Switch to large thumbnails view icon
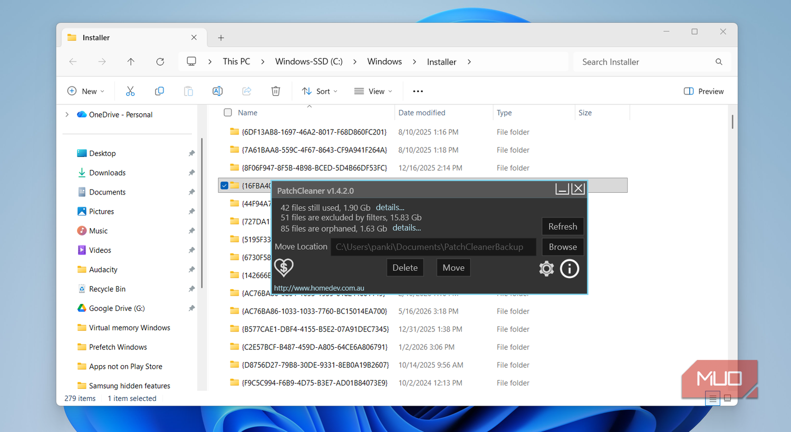 tap(727, 398)
